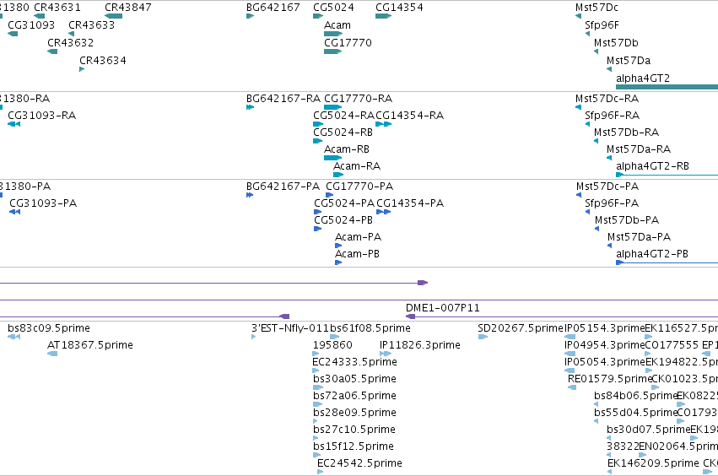The width and height of the screenshot is (718, 476).
Task: Open transcript CG5024-RA
Action: coord(343,116)
